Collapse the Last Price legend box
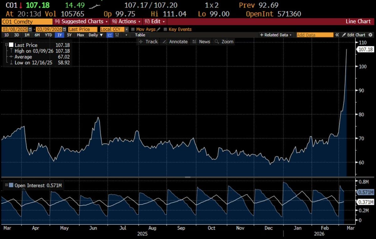The height and width of the screenshot is (239, 376). tap(6, 45)
